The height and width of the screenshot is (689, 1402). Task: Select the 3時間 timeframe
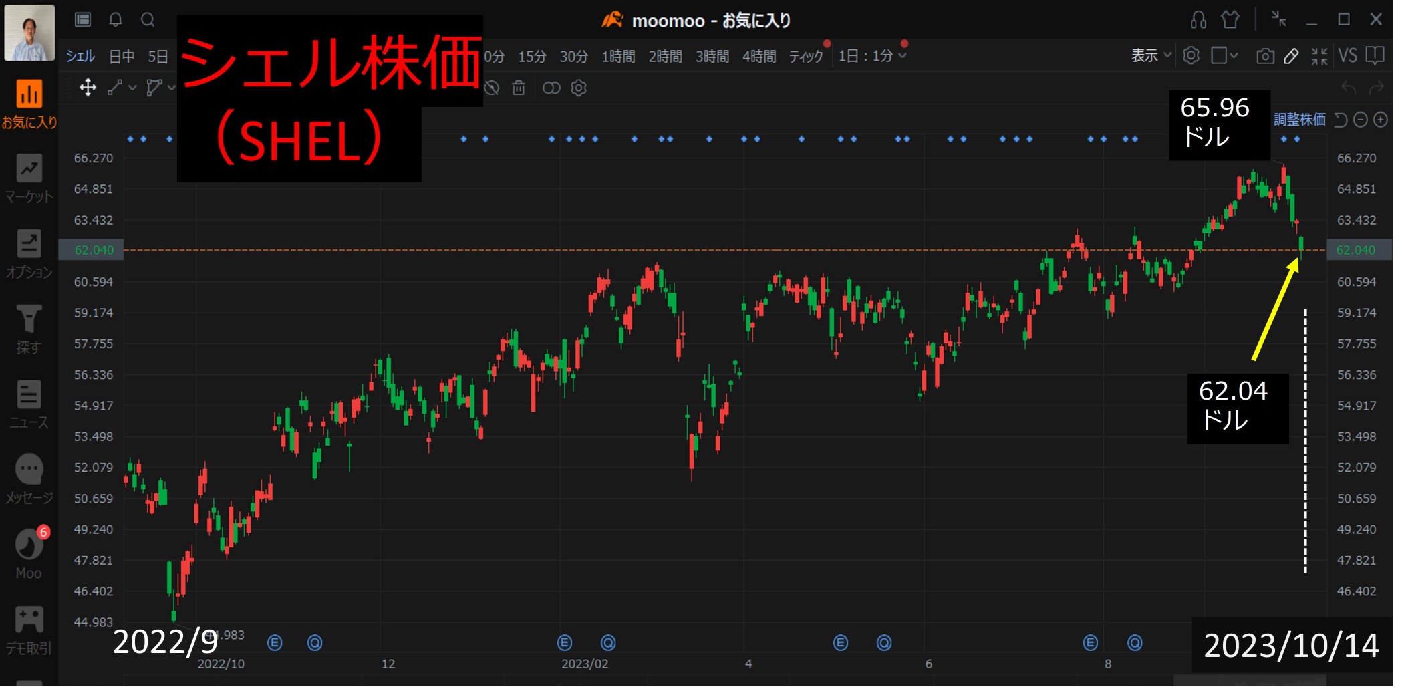712,57
